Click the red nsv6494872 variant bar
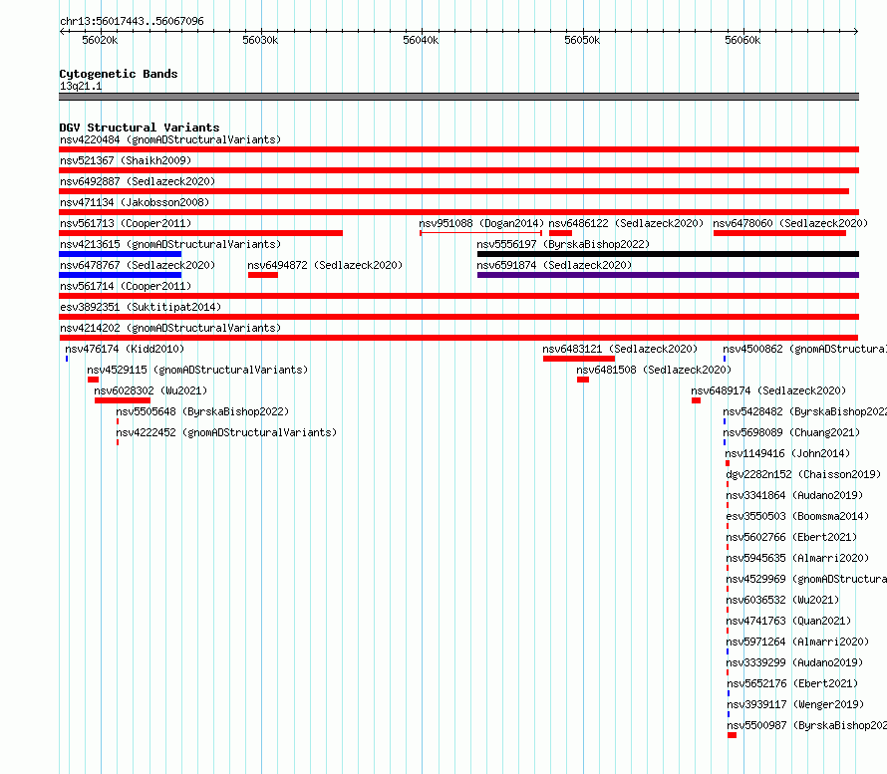The width and height of the screenshot is (887, 774). (263, 275)
